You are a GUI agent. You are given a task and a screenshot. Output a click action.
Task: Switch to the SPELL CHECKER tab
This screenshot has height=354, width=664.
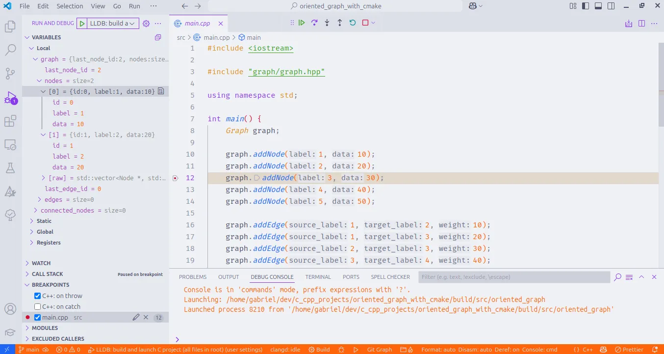tap(390, 277)
